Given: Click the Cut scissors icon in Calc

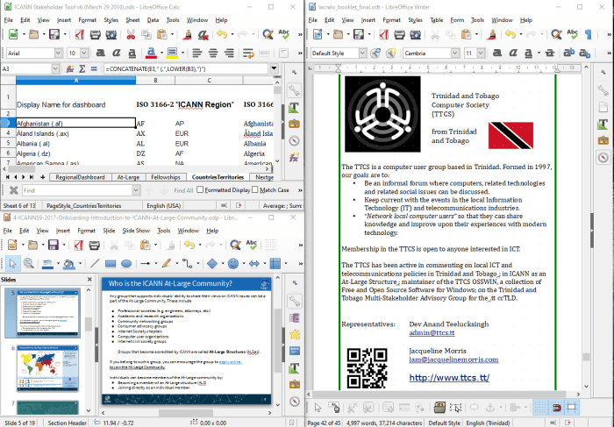Looking at the screenshot, I should 131,34.
